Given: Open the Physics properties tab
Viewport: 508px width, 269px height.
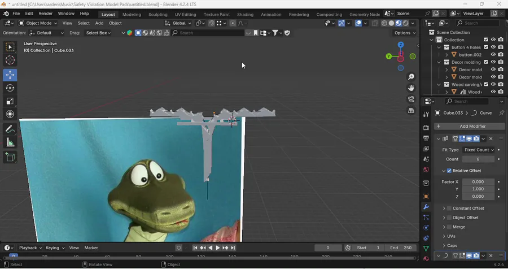Looking at the screenshot, I should (426, 228).
